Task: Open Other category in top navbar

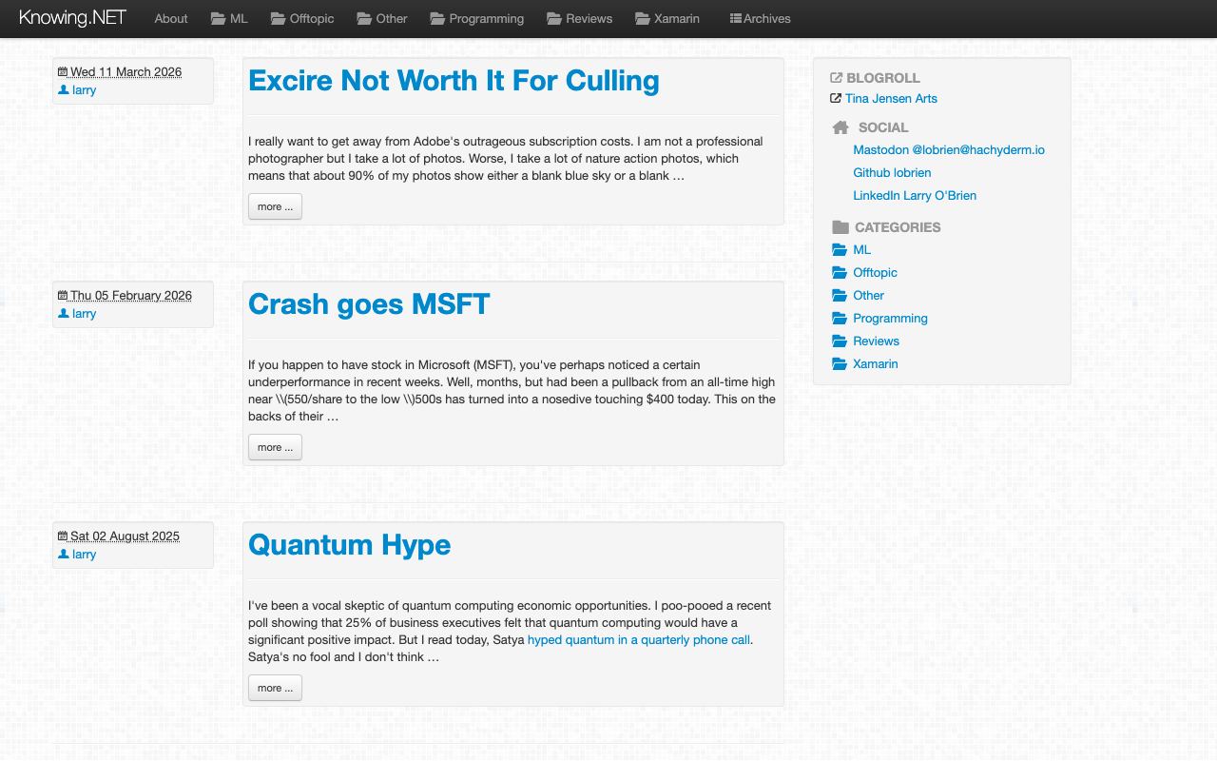Action: coord(382,18)
